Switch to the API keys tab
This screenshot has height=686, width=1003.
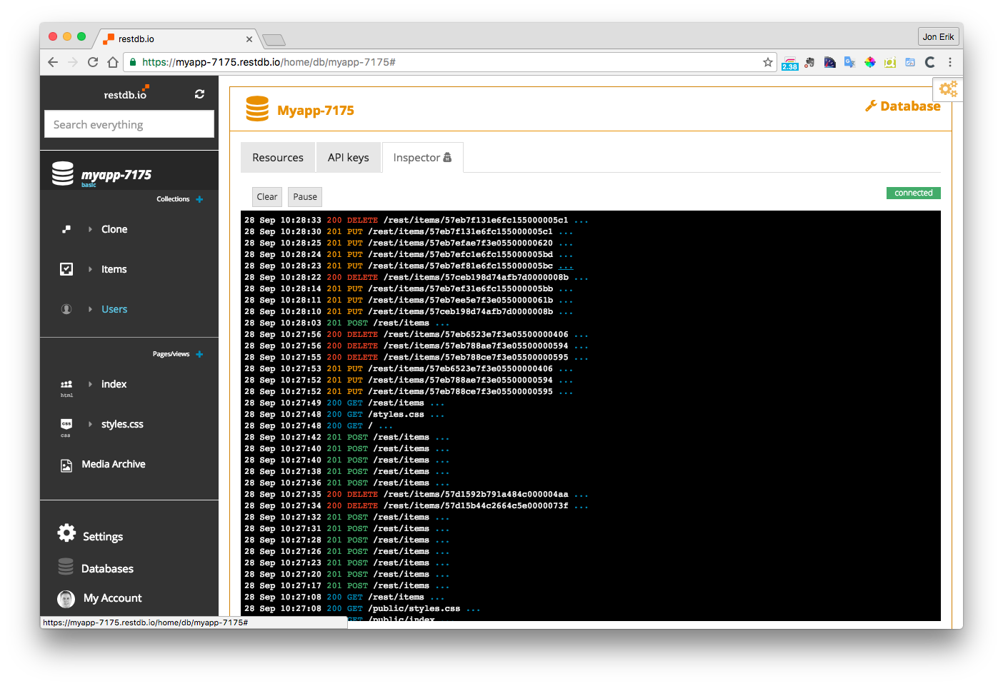pos(349,158)
